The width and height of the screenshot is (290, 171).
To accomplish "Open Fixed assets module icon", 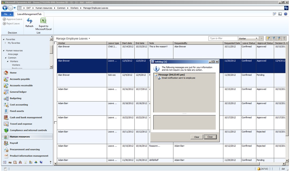I will pos(6,111).
